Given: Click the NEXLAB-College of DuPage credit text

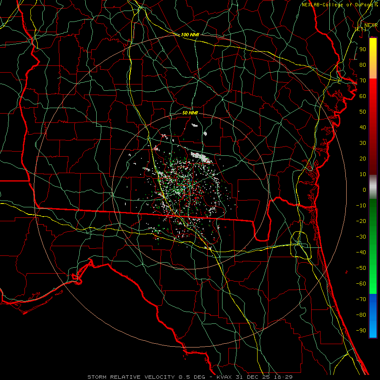Looking at the screenshot, I should (x=339, y=5).
